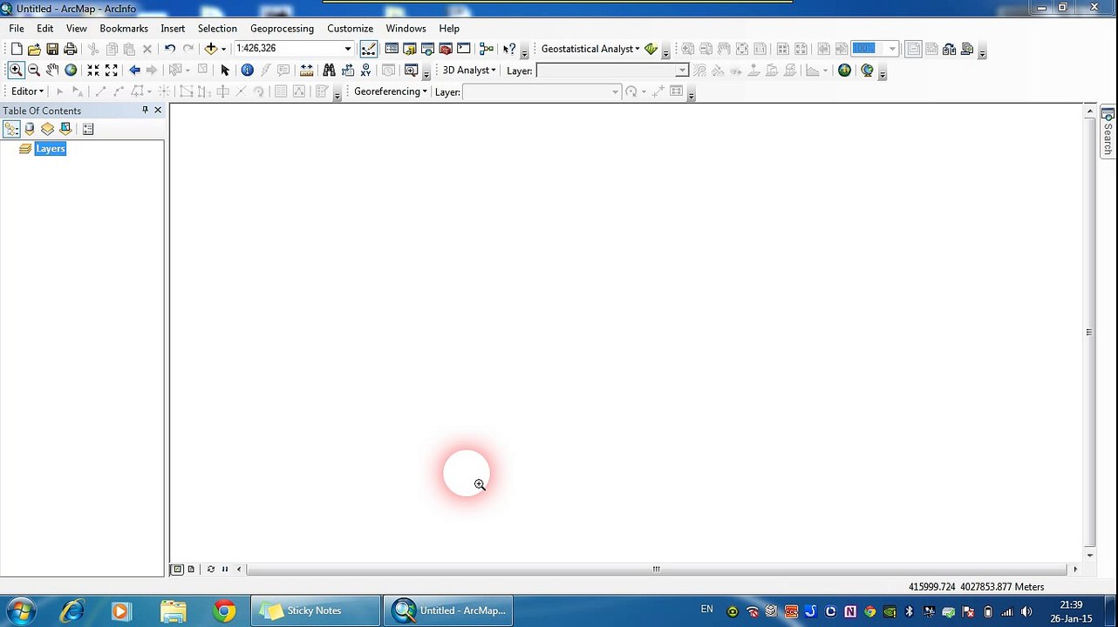The width and height of the screenshot is (1118, 627).
Task: Click the Add Data toolbar icon
Action: [x=211, y=49]
